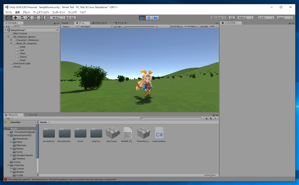The image size is (299, 185).
Task: Expand Character1_Reference in hierarchy
Action: (11, 40)
